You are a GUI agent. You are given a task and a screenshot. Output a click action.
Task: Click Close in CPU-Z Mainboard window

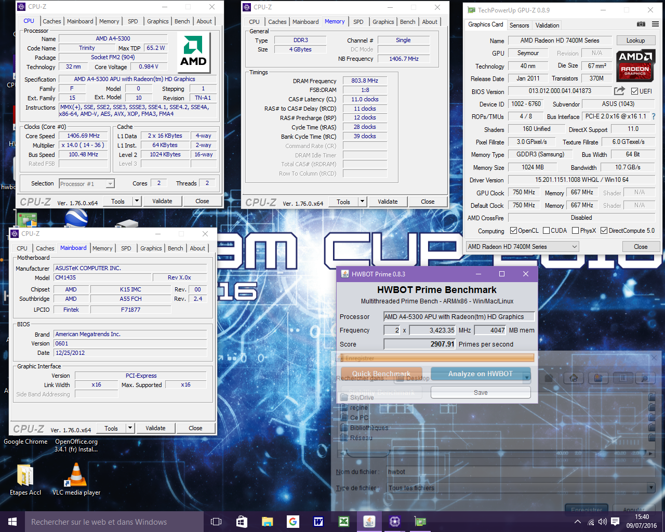click(195, 428)
